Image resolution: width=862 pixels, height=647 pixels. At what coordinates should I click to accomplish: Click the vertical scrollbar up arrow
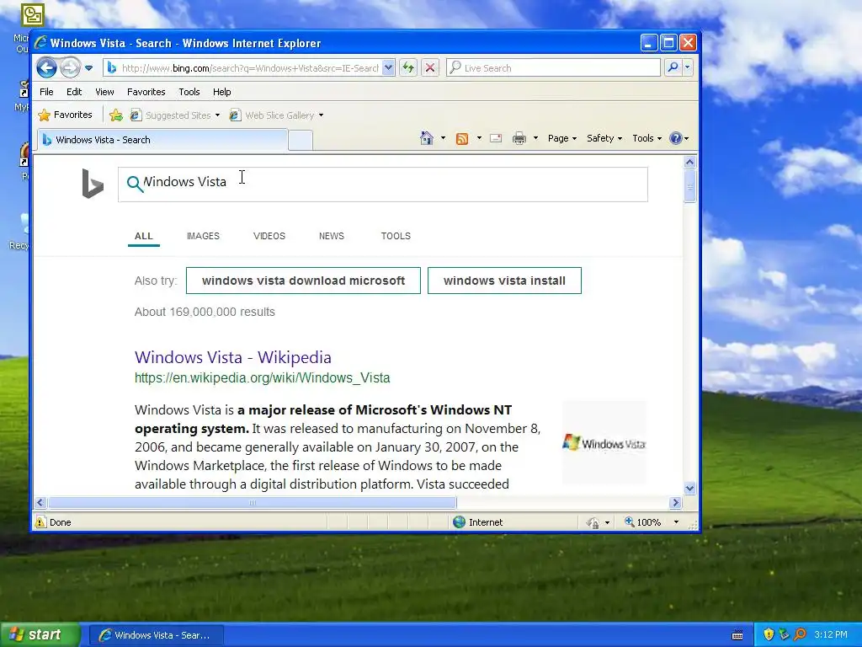coord(689,163)
